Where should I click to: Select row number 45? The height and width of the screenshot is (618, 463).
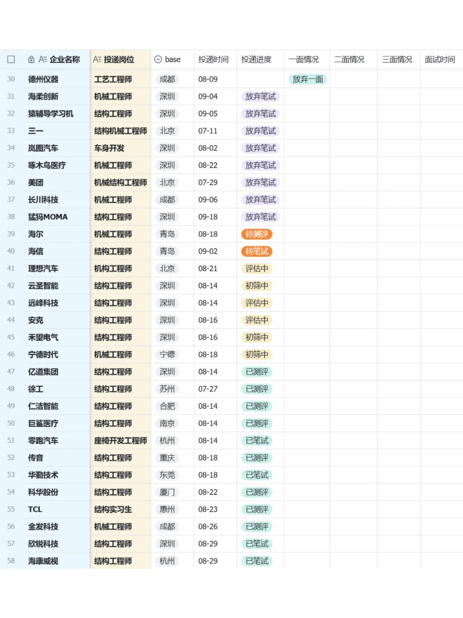coord(11,337)
